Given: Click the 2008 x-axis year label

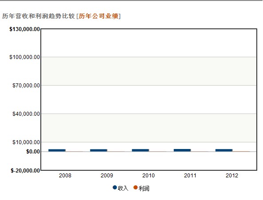Looking at the screenshot, I should point(65,176).
